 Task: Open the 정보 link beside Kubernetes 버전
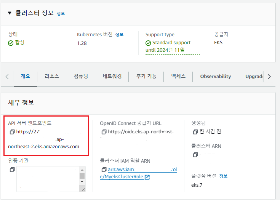click(x=120, y=34)
